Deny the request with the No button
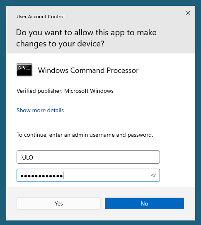 [144, 203]
